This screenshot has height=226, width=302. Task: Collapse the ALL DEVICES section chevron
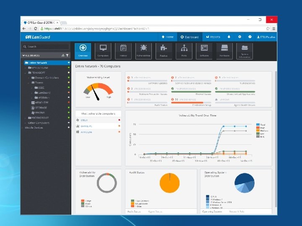23,55
